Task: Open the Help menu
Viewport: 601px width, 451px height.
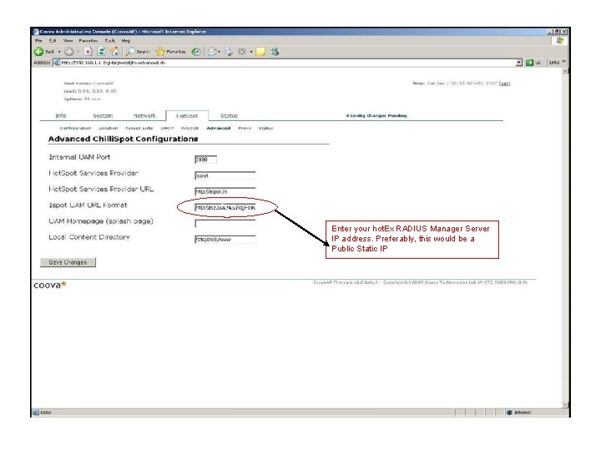Action: point(126,41)
